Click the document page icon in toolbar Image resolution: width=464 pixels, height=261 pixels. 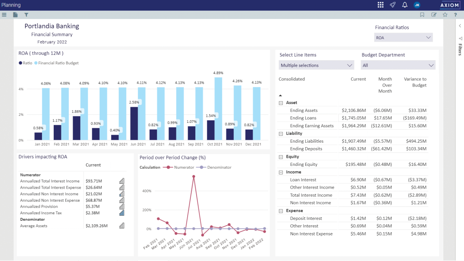pos(15,15)
